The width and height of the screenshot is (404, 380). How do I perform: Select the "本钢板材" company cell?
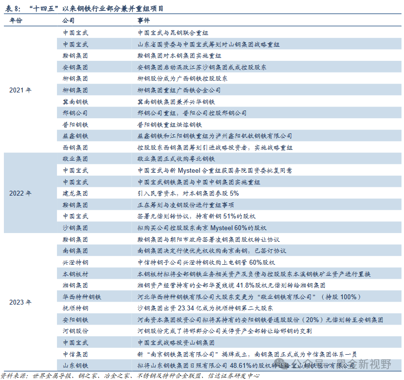click(75, 274)
